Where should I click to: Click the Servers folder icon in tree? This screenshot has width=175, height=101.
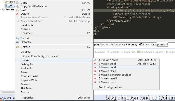pos(3,9)
